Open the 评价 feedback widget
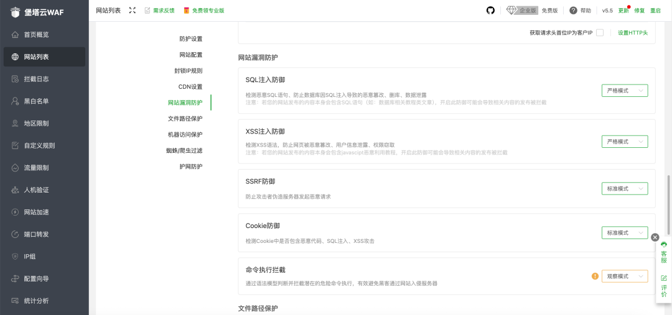The width and height of the screenshot is (672, 315). pos(664,286)
